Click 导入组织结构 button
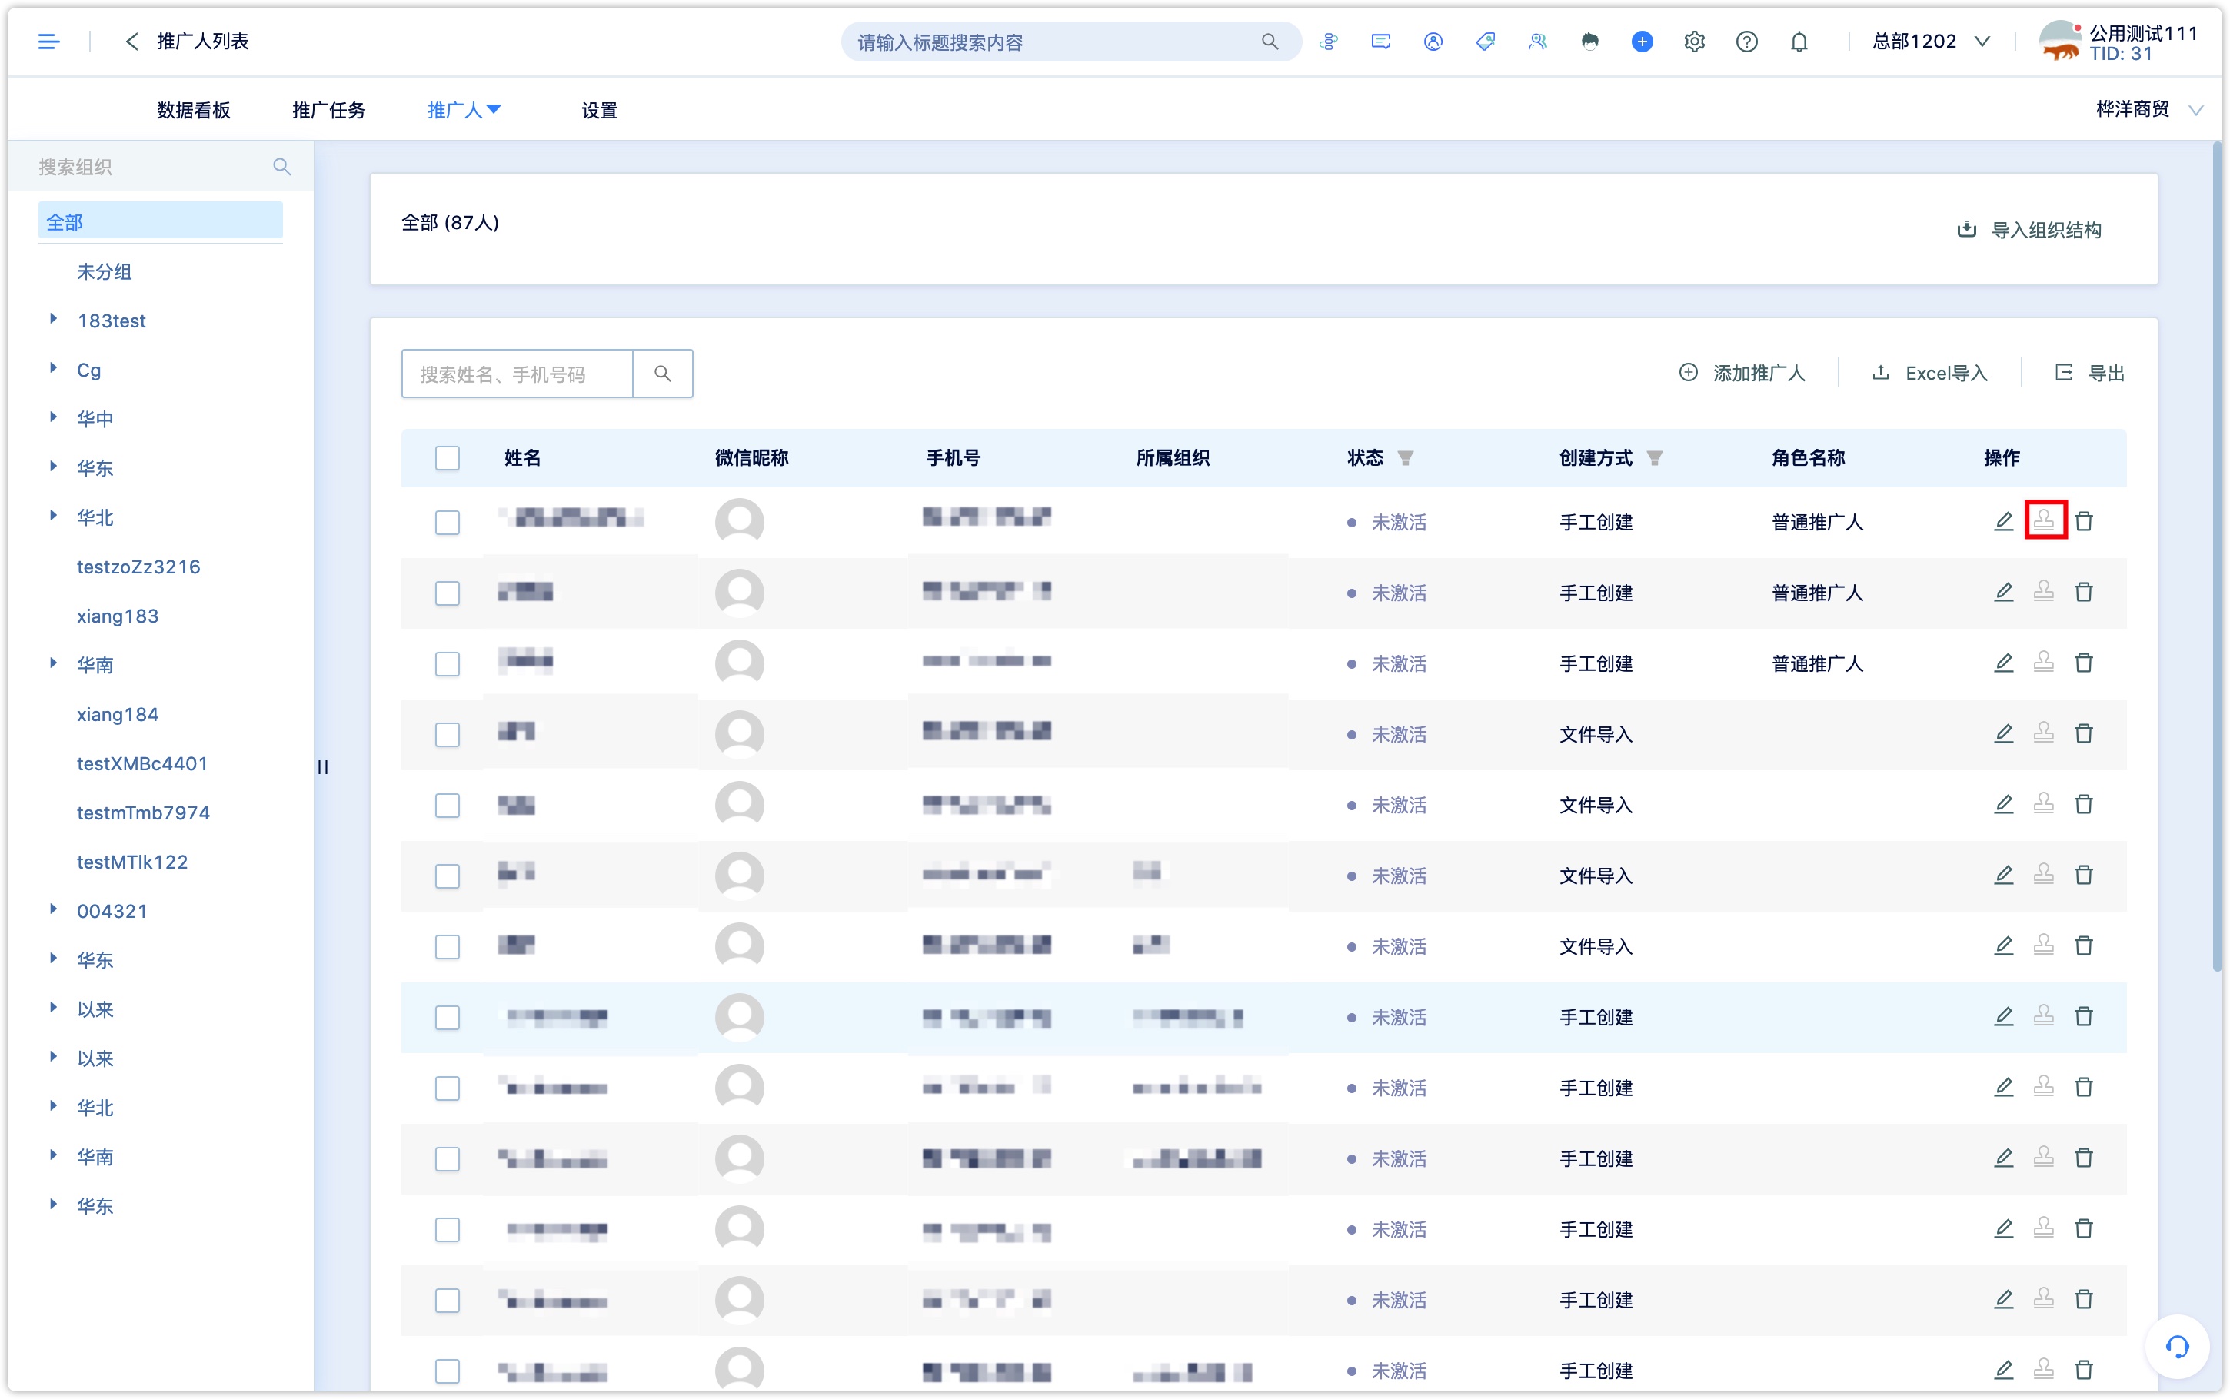2230x1399 pixels. click(x=2029, y=231)
